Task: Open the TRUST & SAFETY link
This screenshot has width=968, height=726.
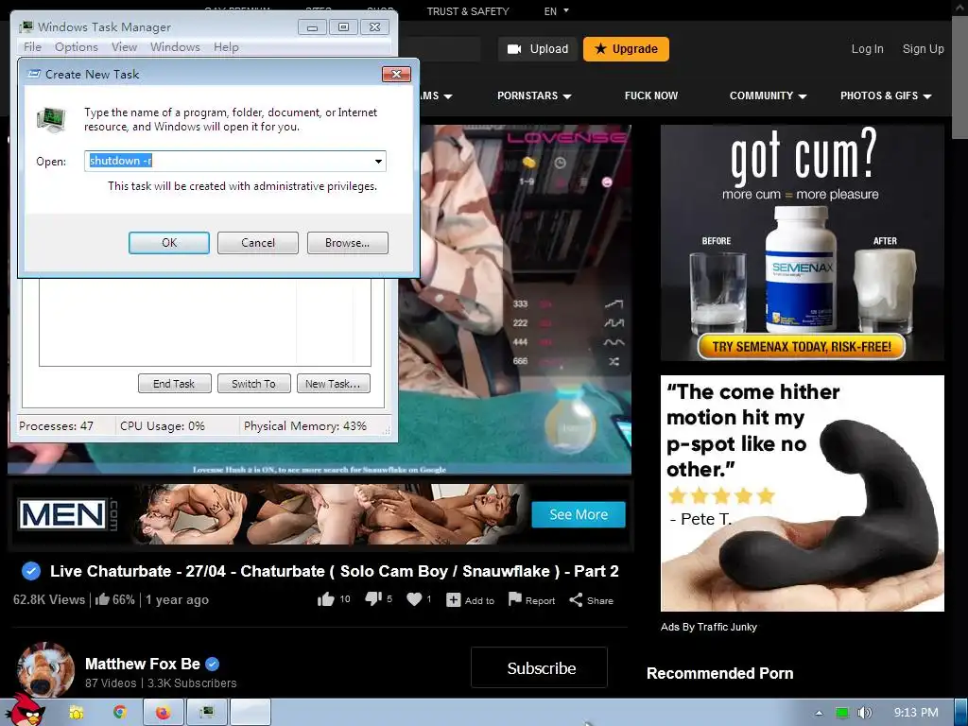Action: 468,11
